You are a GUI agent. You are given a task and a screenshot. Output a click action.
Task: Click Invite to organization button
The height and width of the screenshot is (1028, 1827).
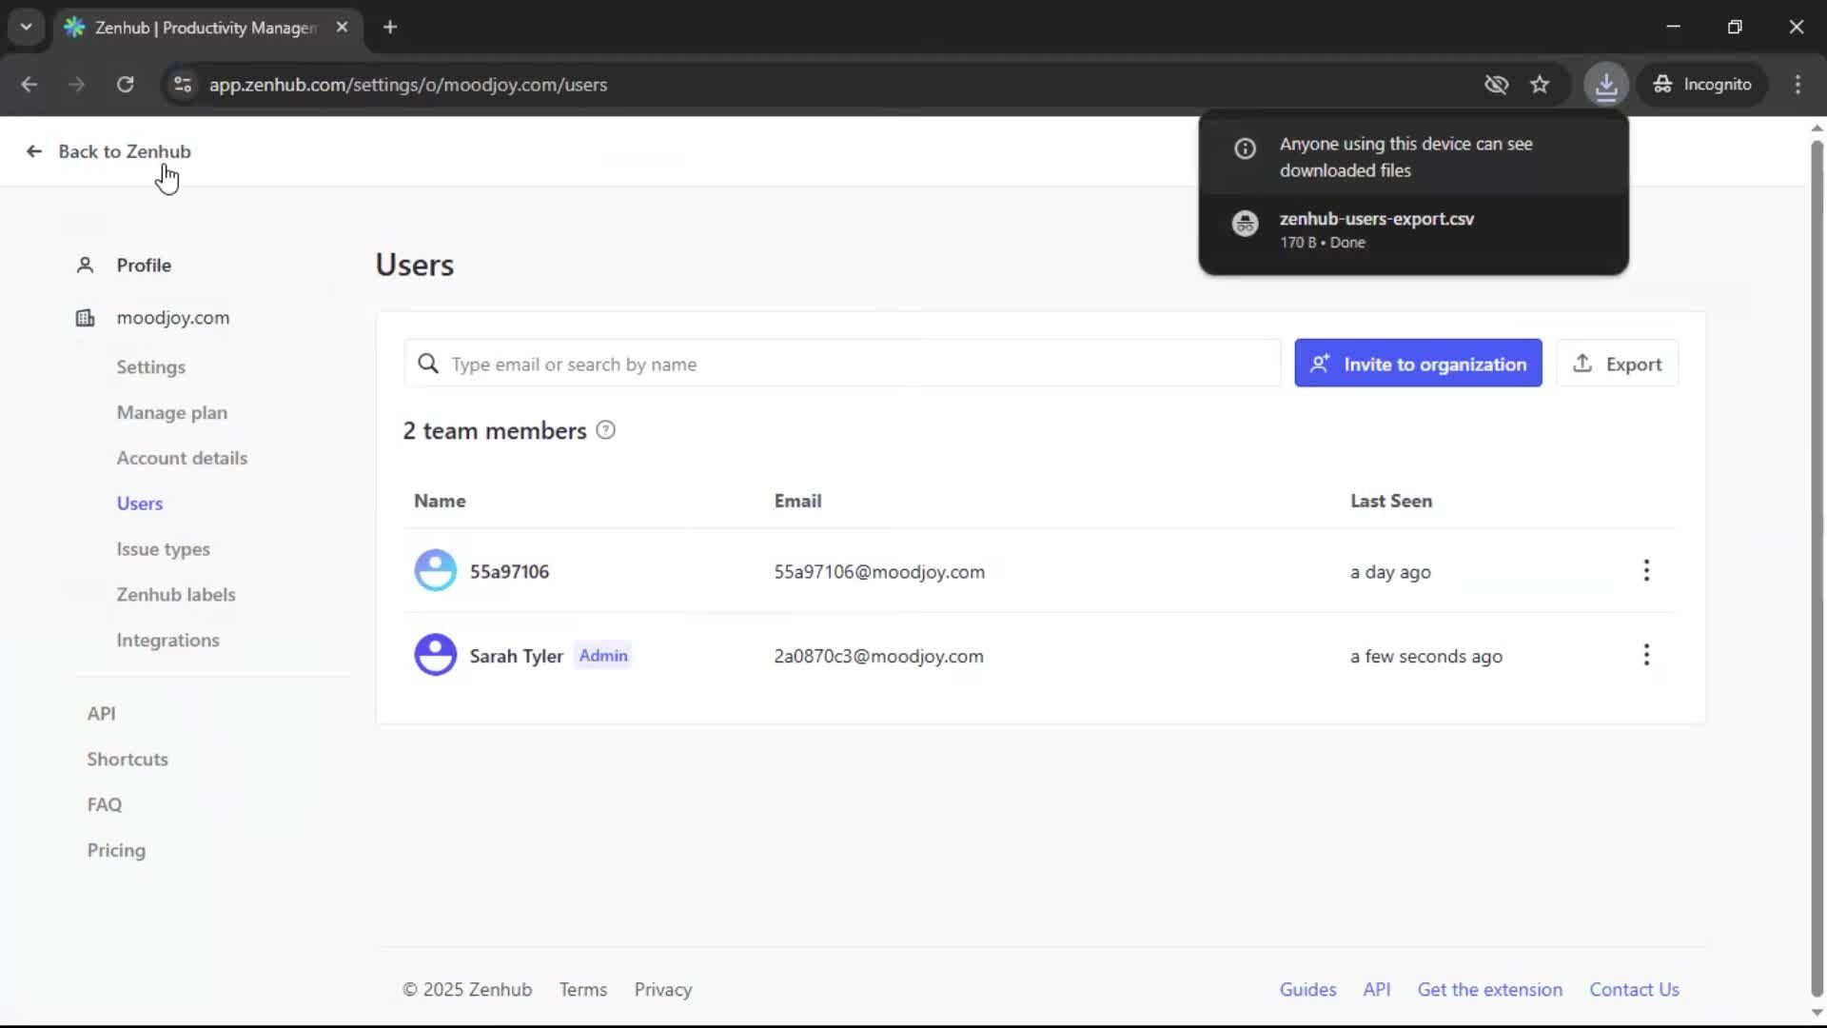tap(1417, 364)
